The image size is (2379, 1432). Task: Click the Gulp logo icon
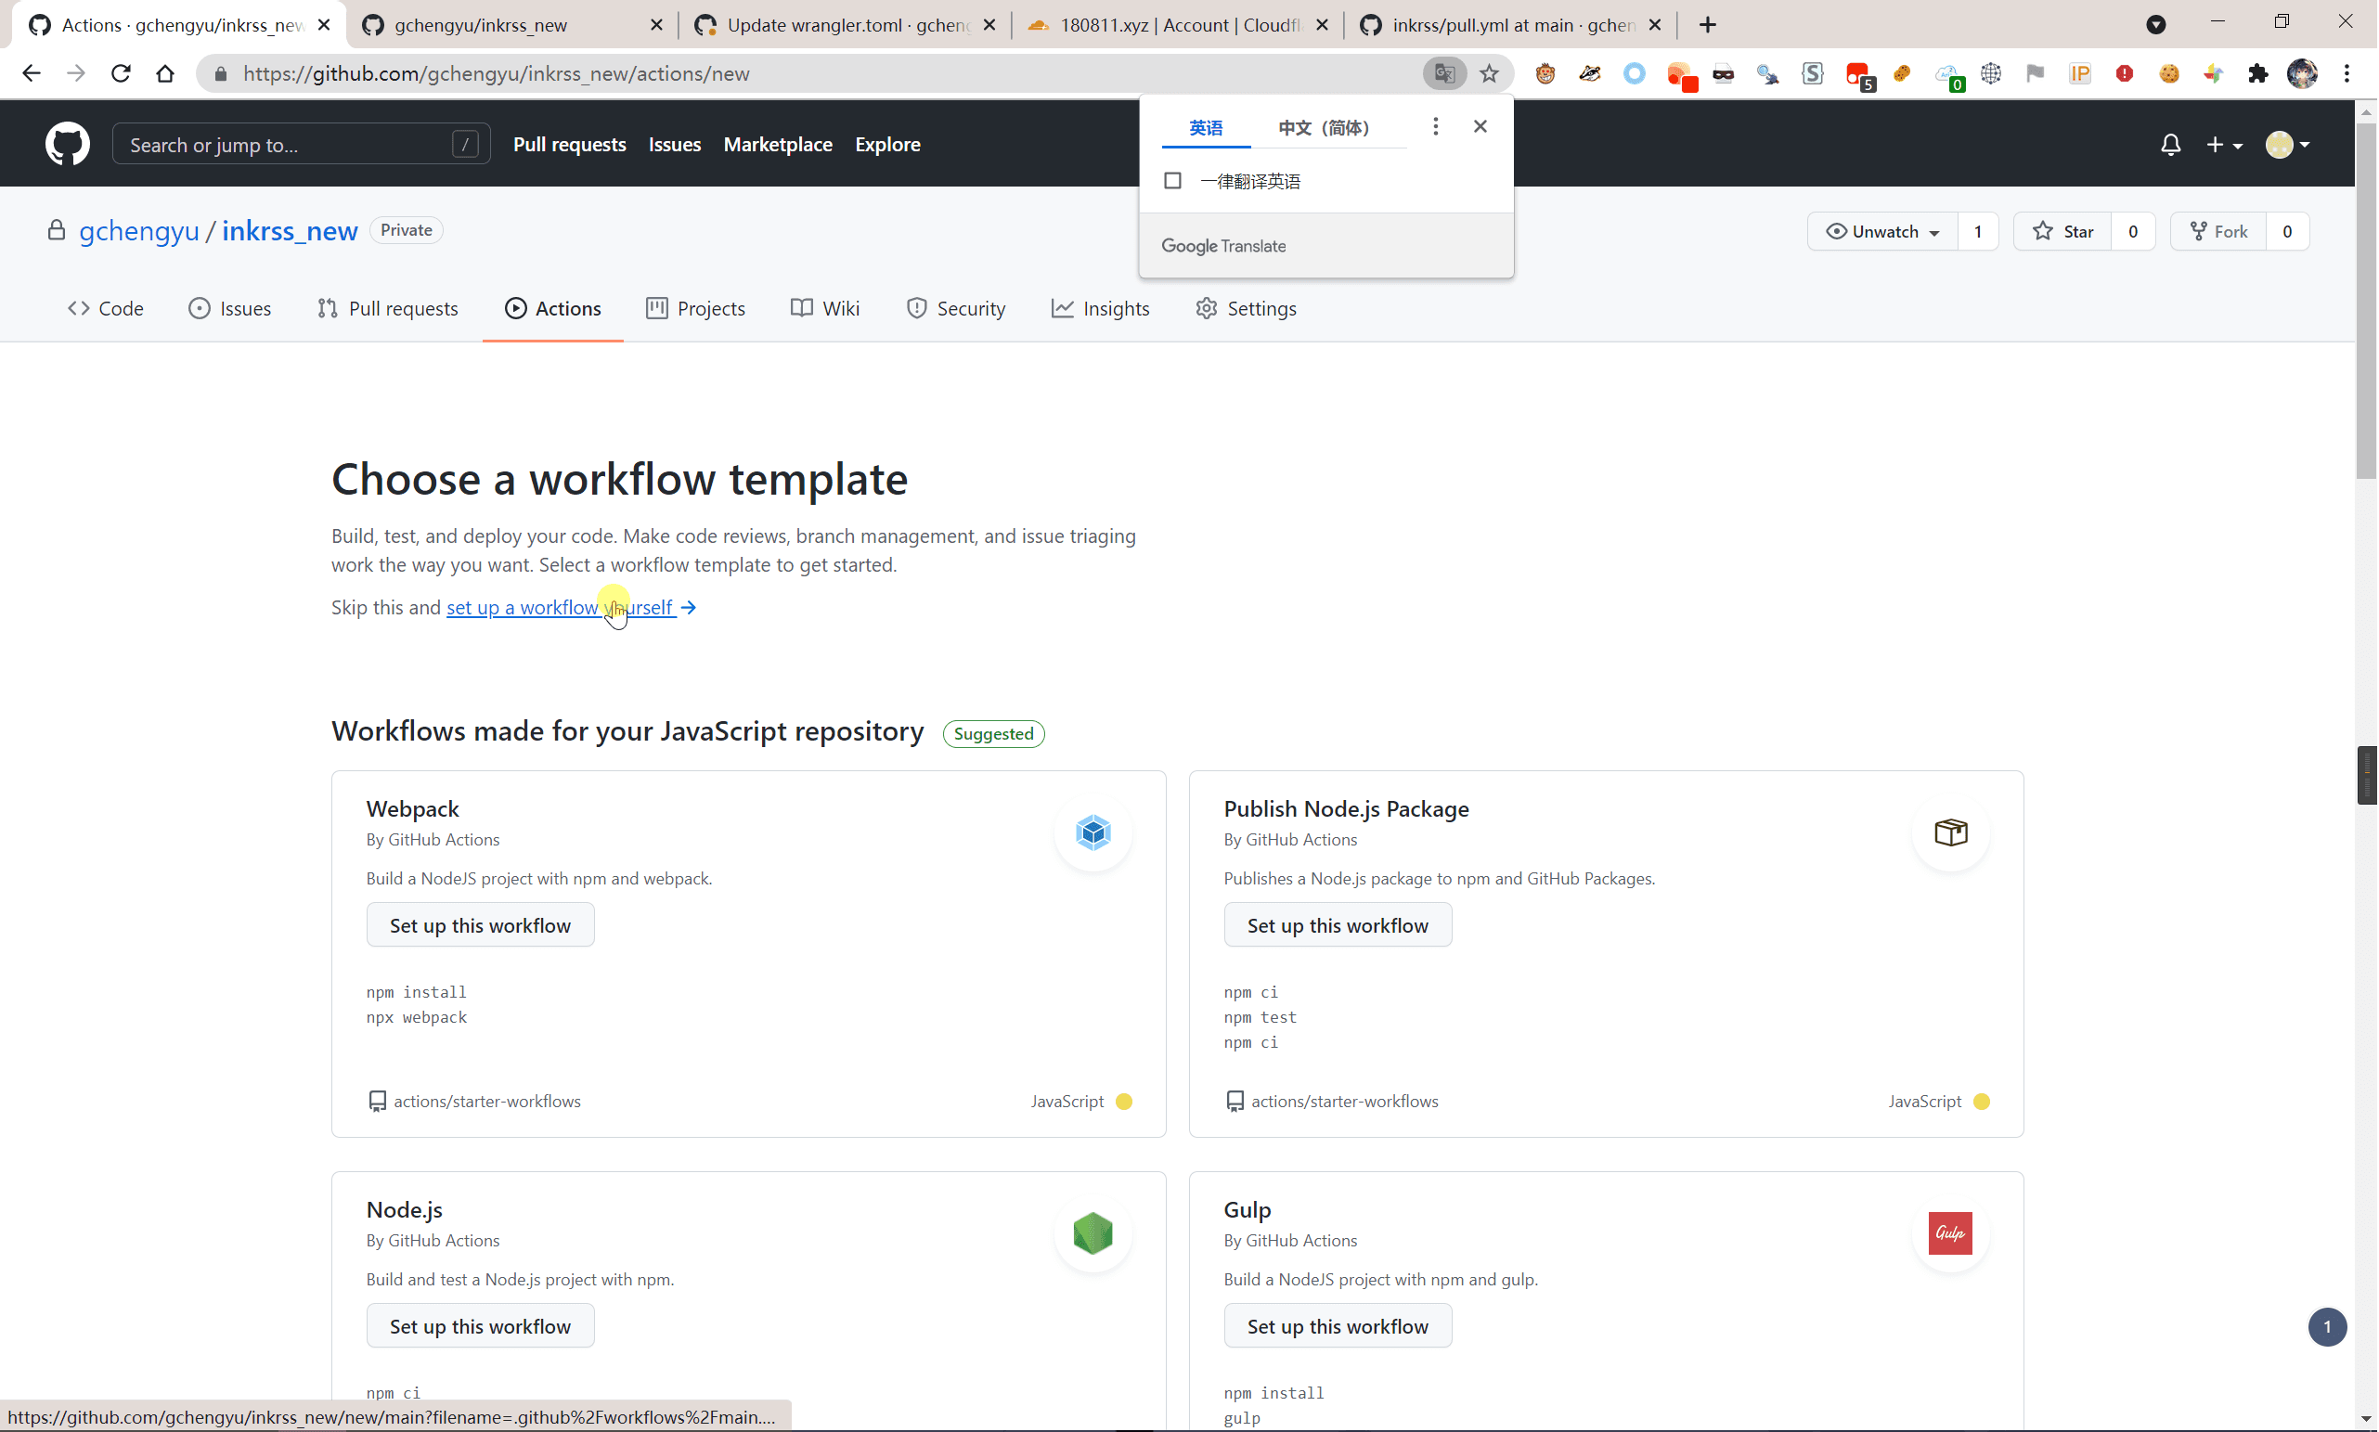(1949, 1233)
